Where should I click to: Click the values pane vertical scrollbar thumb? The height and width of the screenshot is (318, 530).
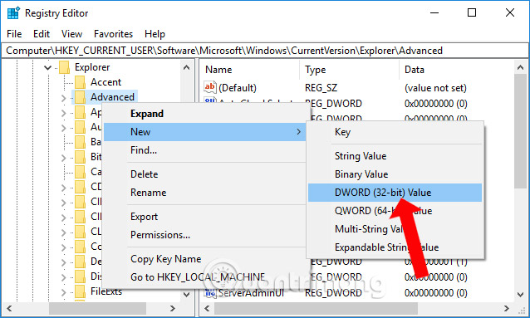tap(521, 131)
